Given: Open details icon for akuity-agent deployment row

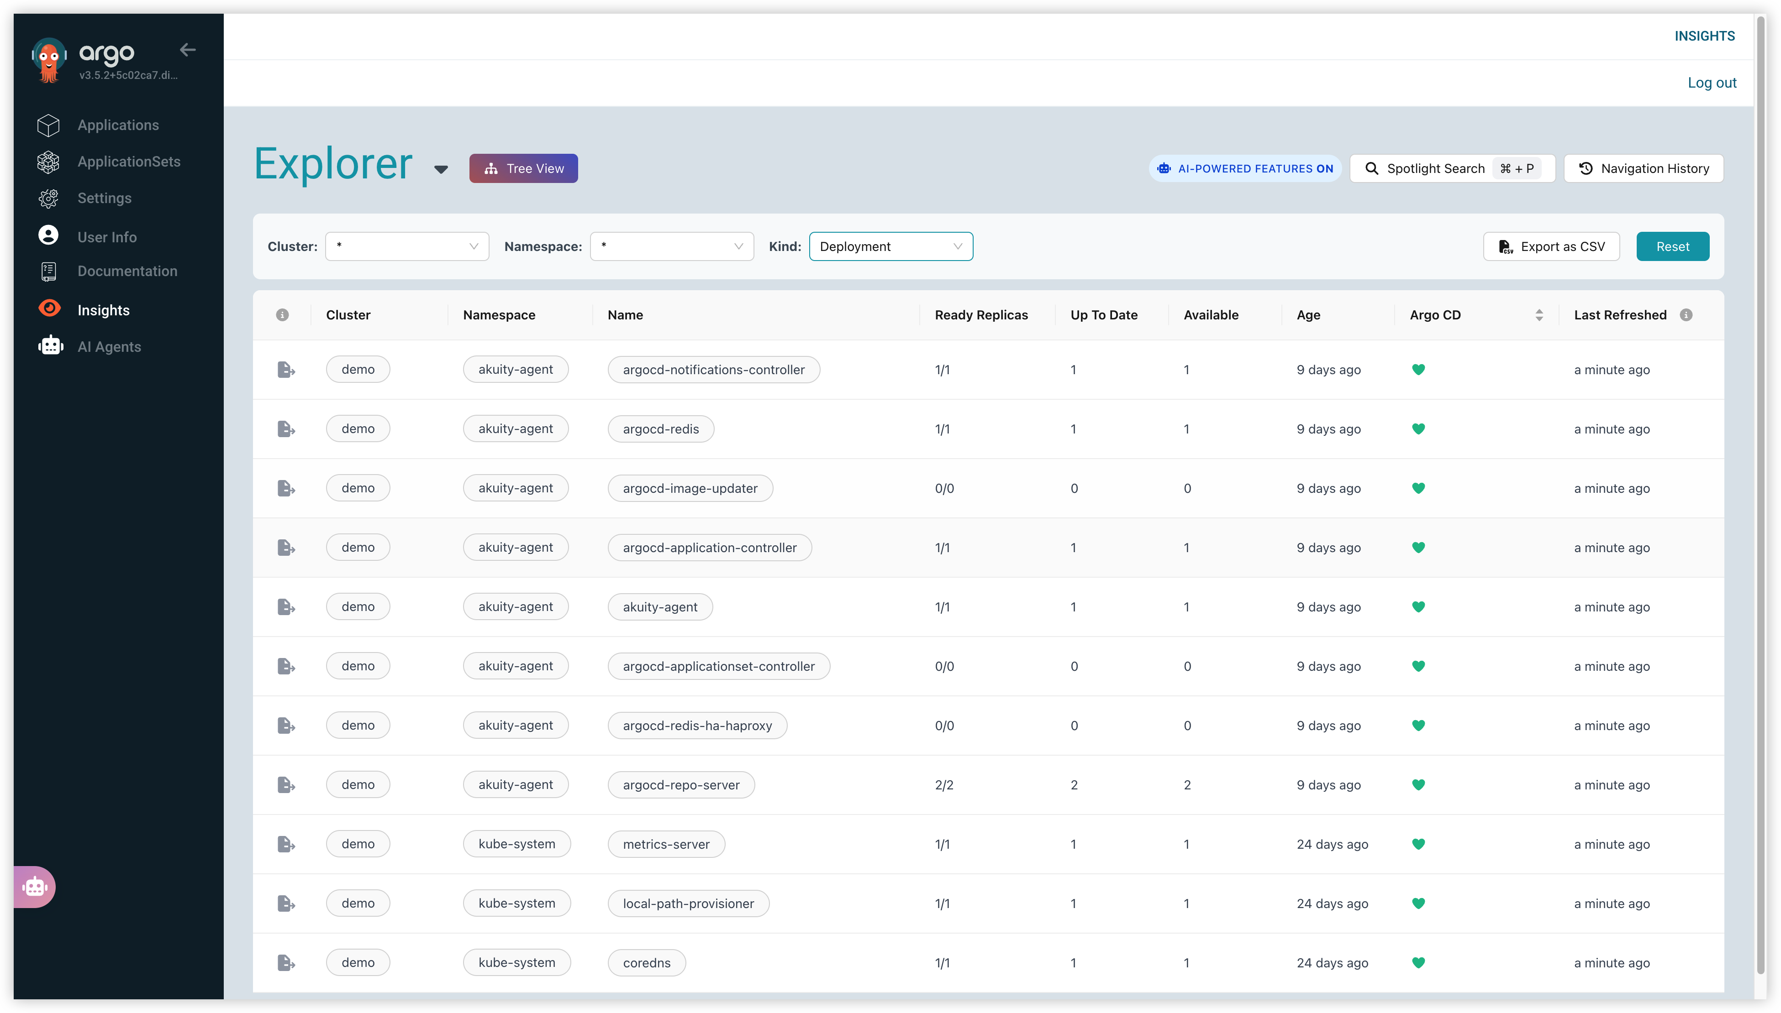Looking at the screenshot, I should [286, 607].
